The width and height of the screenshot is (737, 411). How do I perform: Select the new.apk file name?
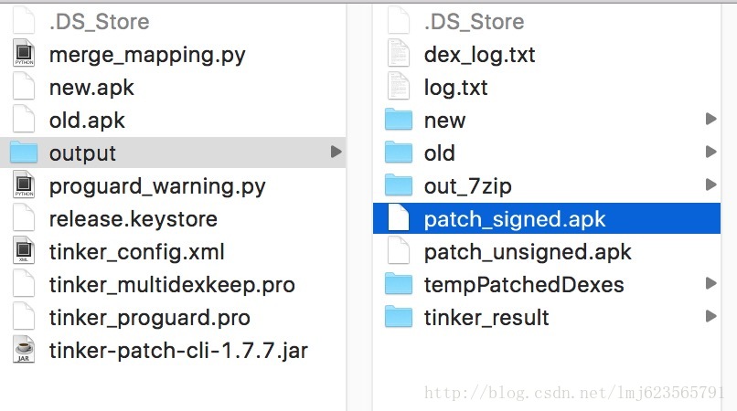tap(91, 88)
